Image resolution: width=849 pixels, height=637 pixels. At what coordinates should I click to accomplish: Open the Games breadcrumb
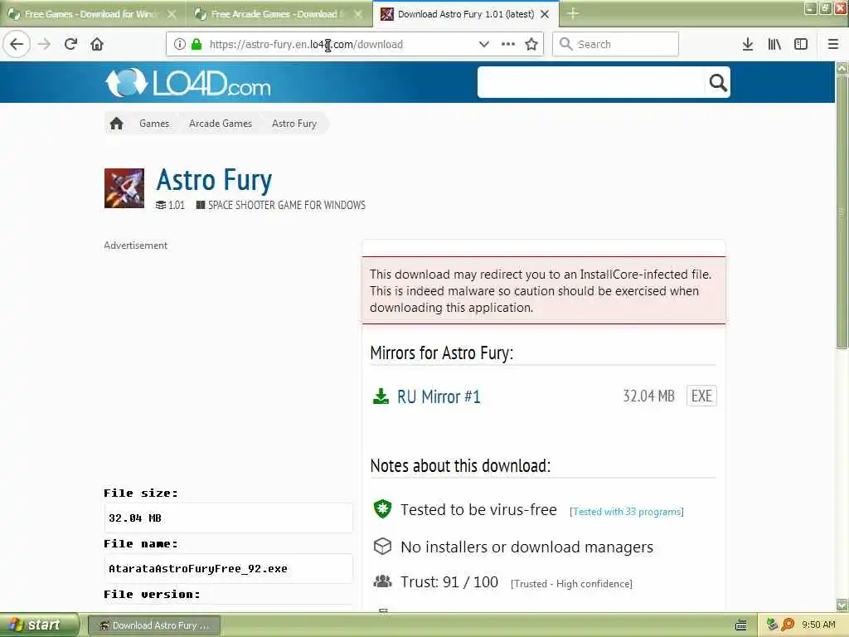(154, 124)
